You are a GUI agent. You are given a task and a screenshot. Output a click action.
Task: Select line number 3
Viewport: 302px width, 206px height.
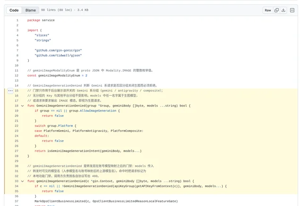[17, 30]
